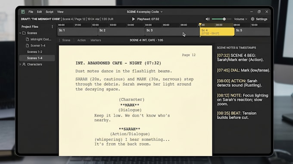Click the 'Keep it low' dialogue line
This screenshot has height=164, width=293.
(x=132, y=118)
